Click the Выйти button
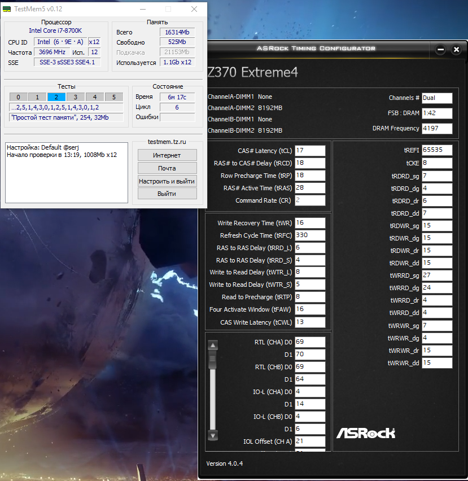The height and width of the screenshot is (481, 468). coord(167,194)
